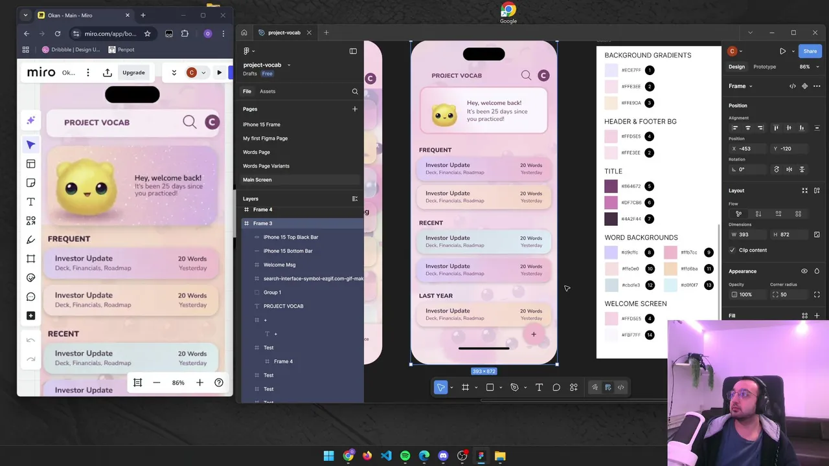
Task: Toggle individual corner radius control
Action: [817, 294]
